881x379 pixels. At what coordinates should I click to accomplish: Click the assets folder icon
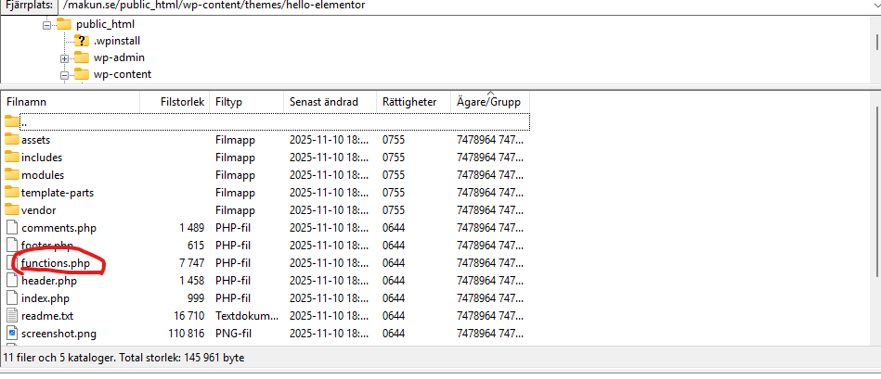pos(12,139)
